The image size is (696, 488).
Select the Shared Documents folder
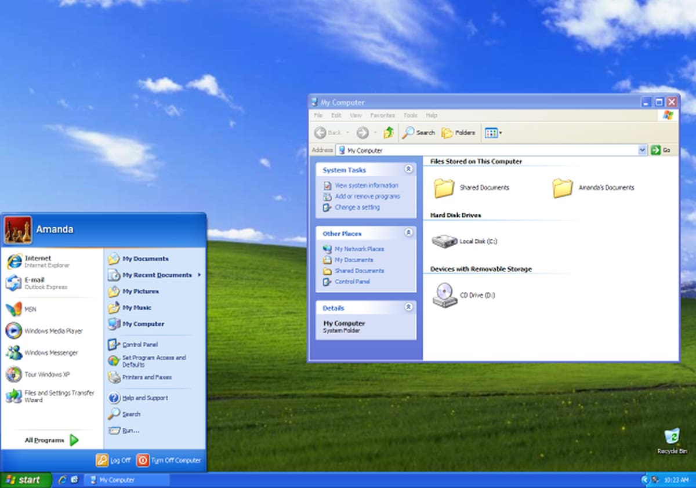coord(471,188)
